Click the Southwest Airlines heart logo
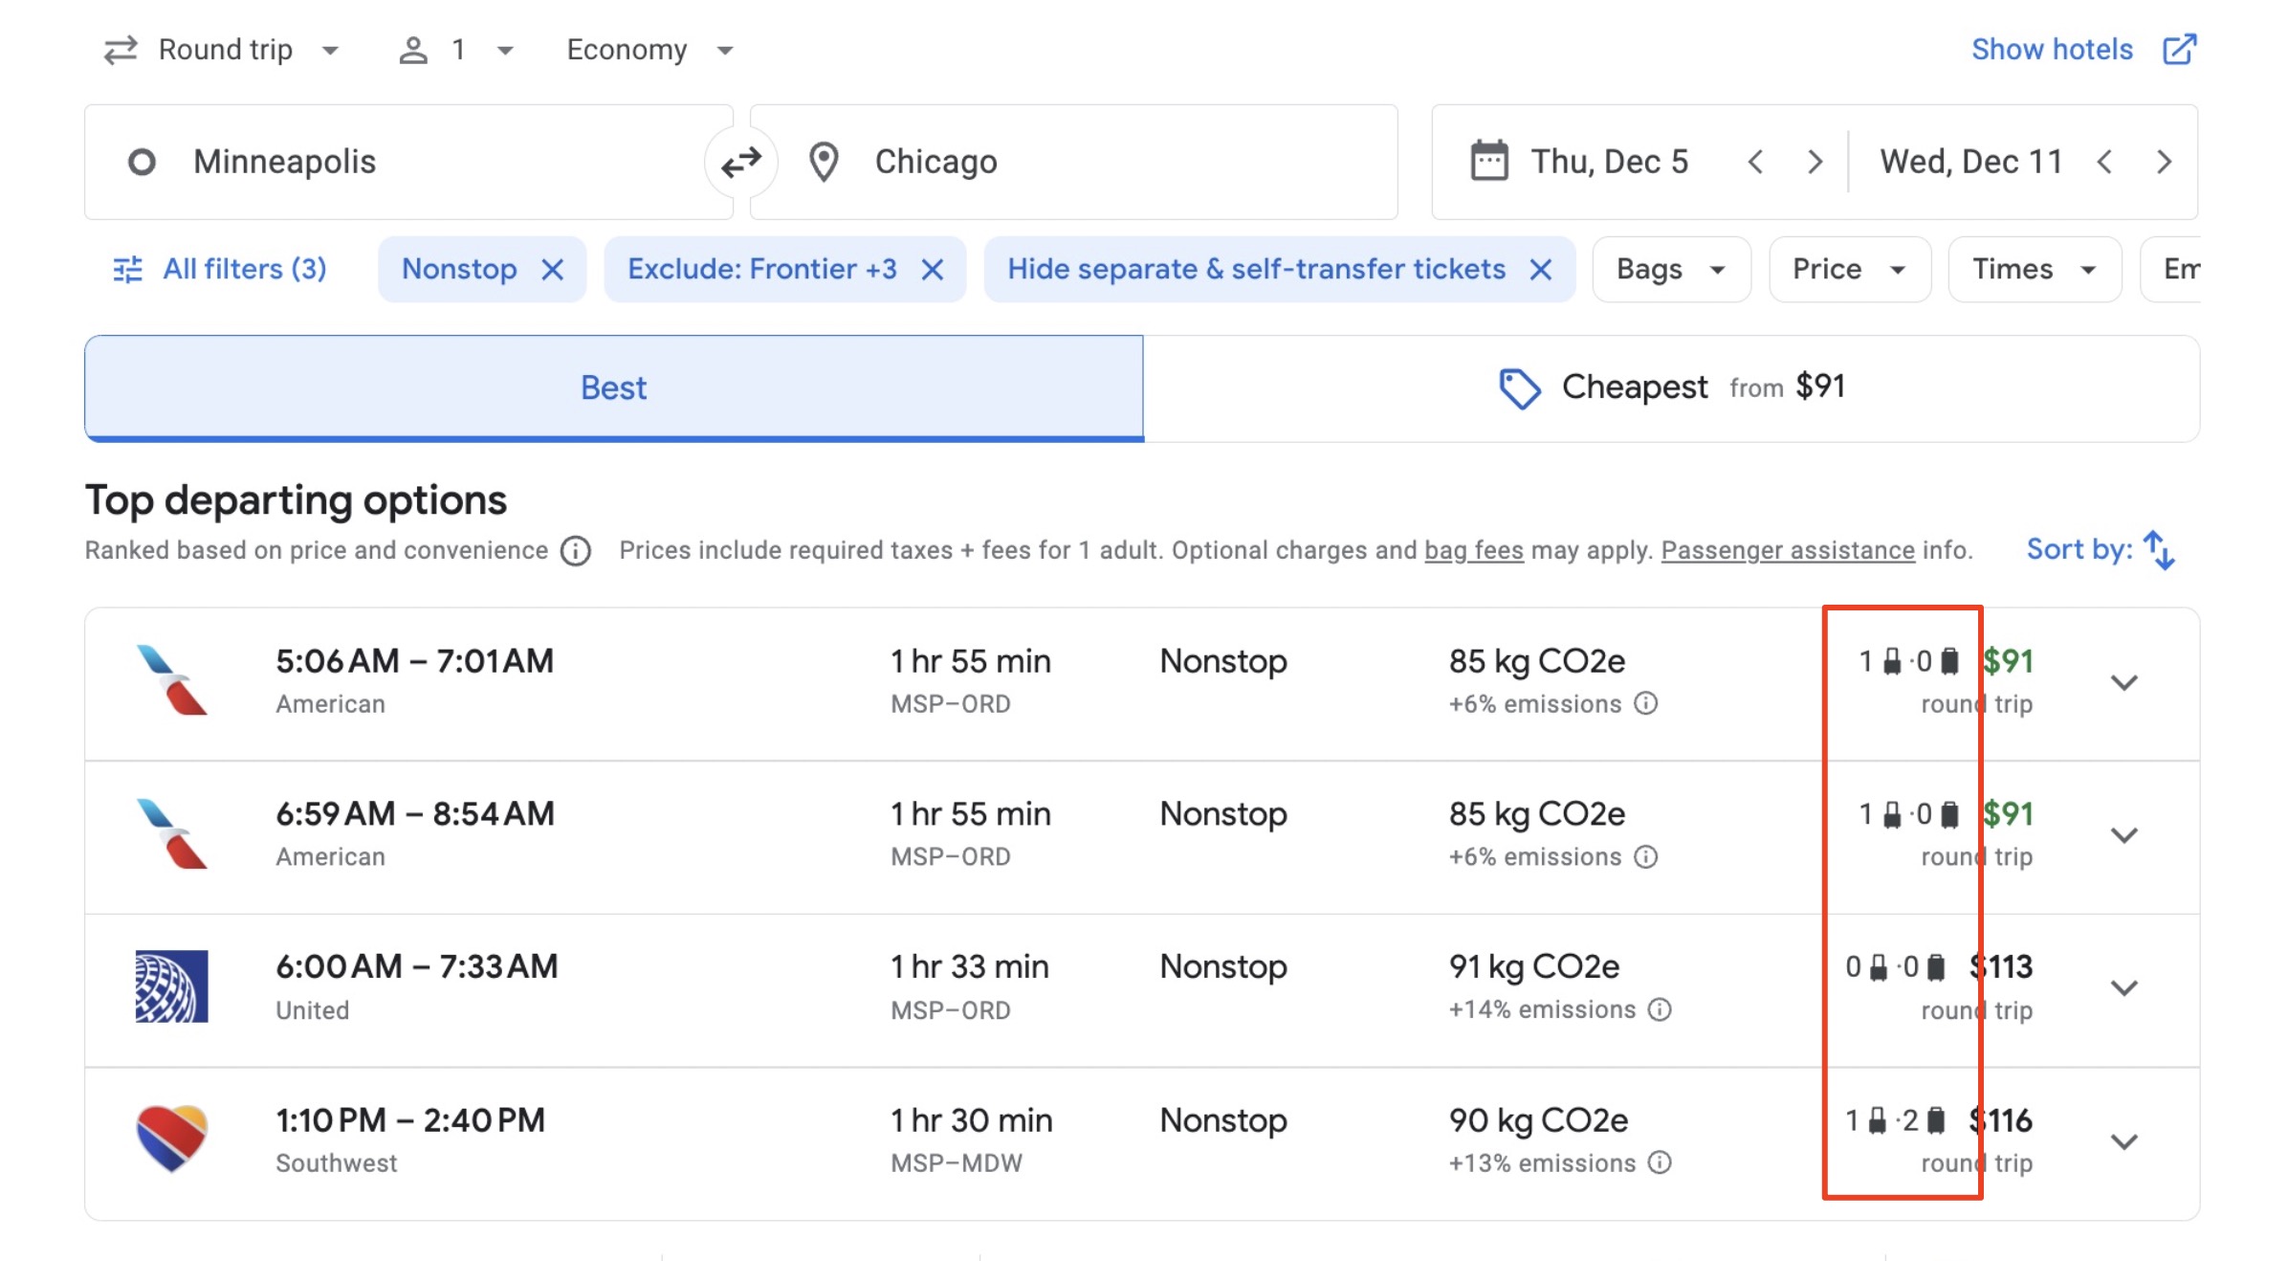2288x1261 pixels. coord(172,1140)
